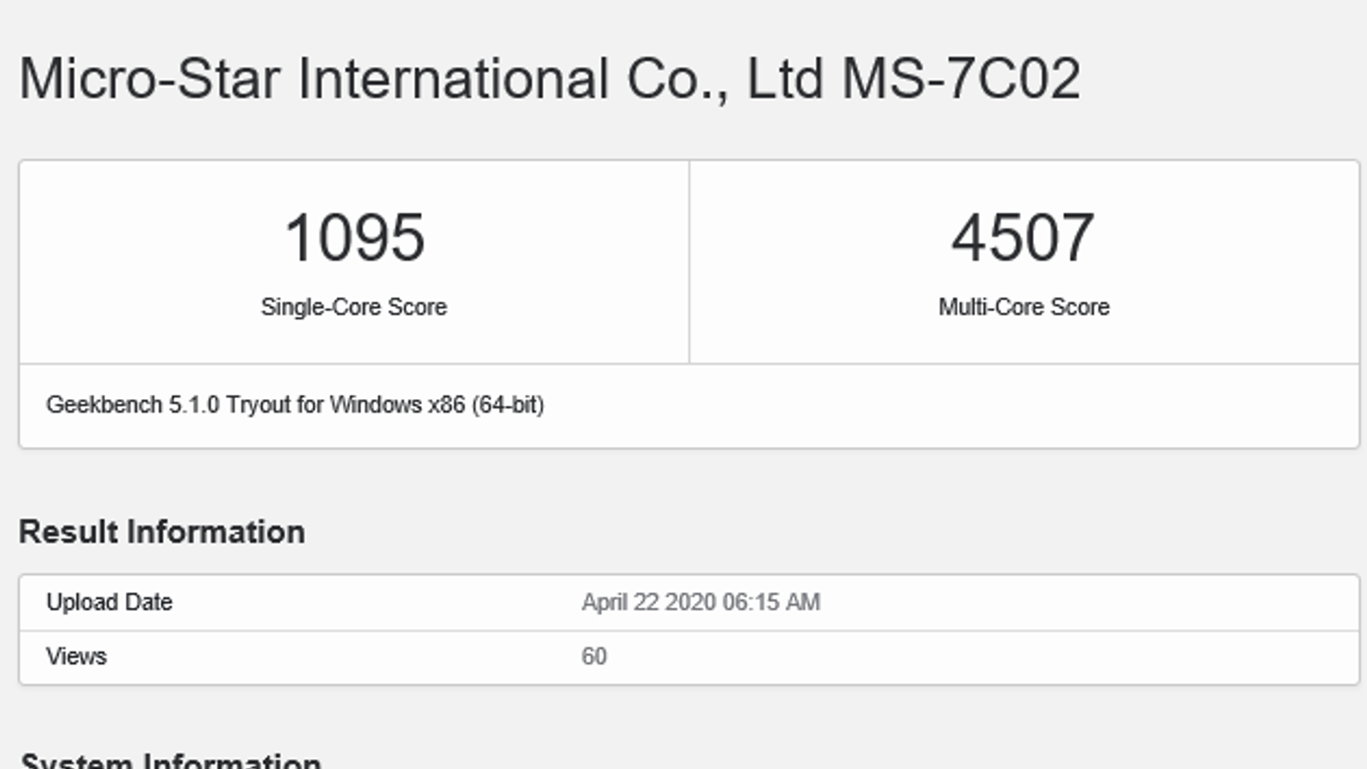Click the Views label
The height and width of the screenshot is (769, 1367).
(76, 656)
